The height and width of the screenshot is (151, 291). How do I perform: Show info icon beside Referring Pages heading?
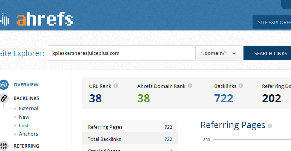270,126
